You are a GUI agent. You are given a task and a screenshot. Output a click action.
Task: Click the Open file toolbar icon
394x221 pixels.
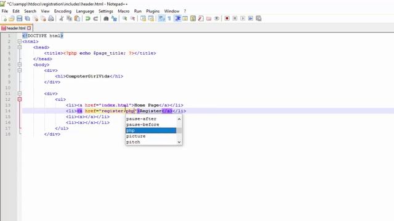[12, 18]
